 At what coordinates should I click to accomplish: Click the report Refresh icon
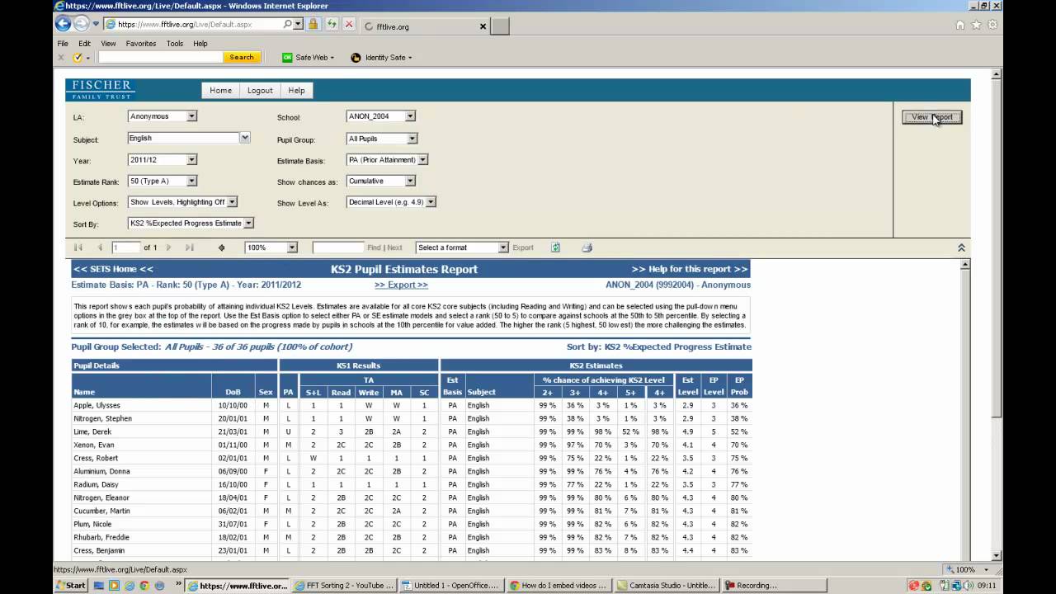tap(556, 247)
